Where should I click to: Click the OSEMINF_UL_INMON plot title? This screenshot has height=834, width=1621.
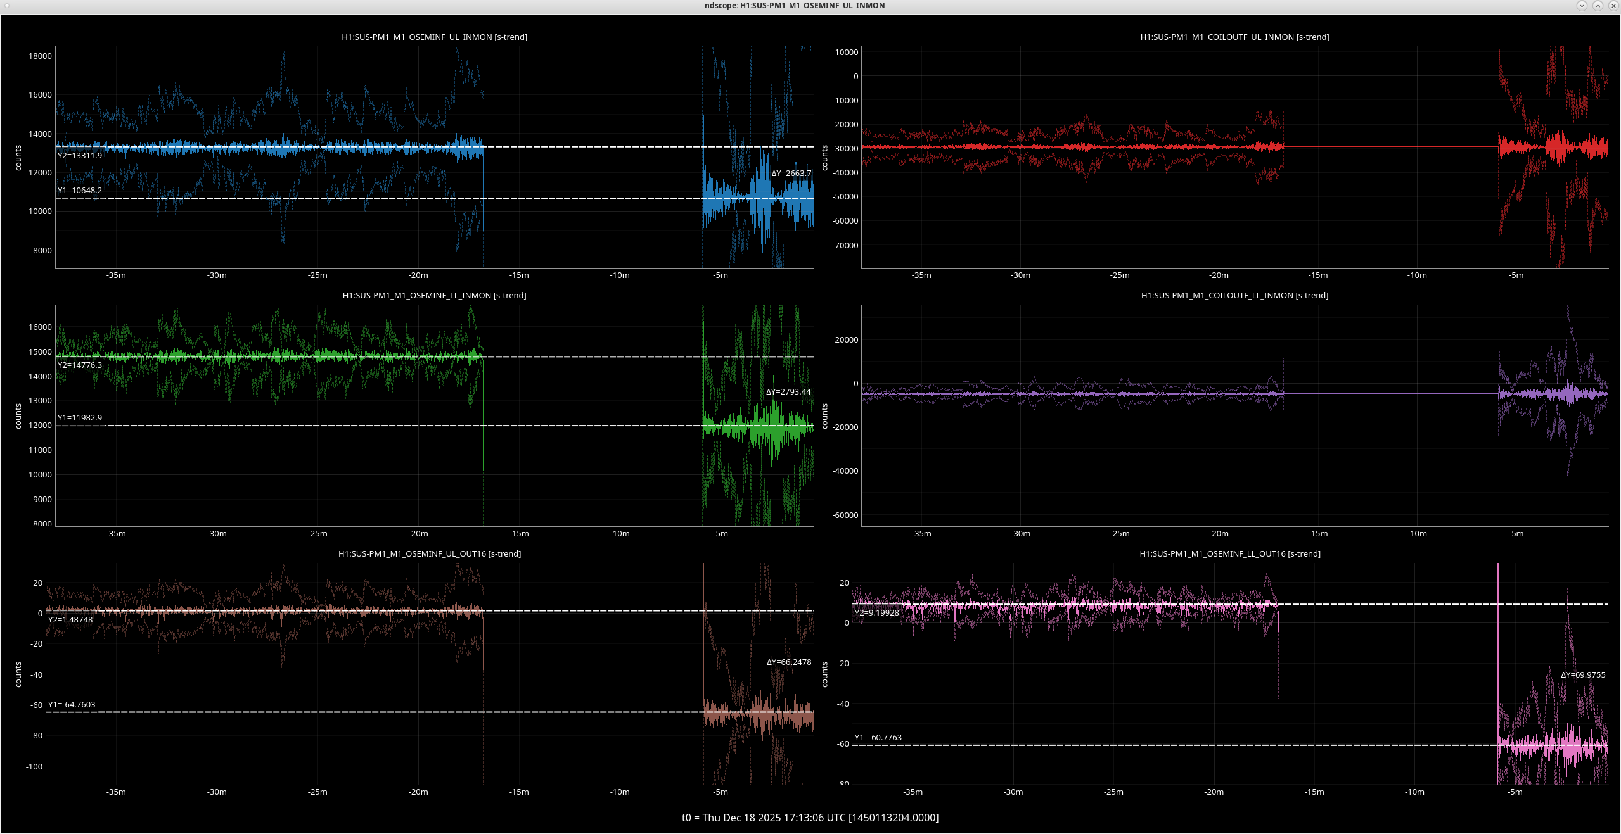coord(434,37)
